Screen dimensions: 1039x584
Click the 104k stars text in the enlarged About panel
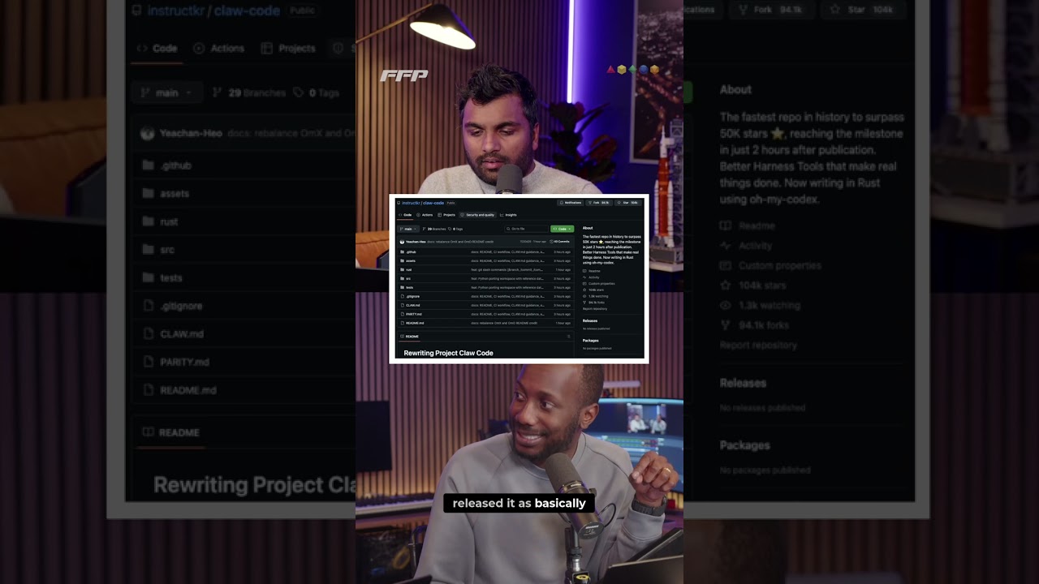[762, 286]
